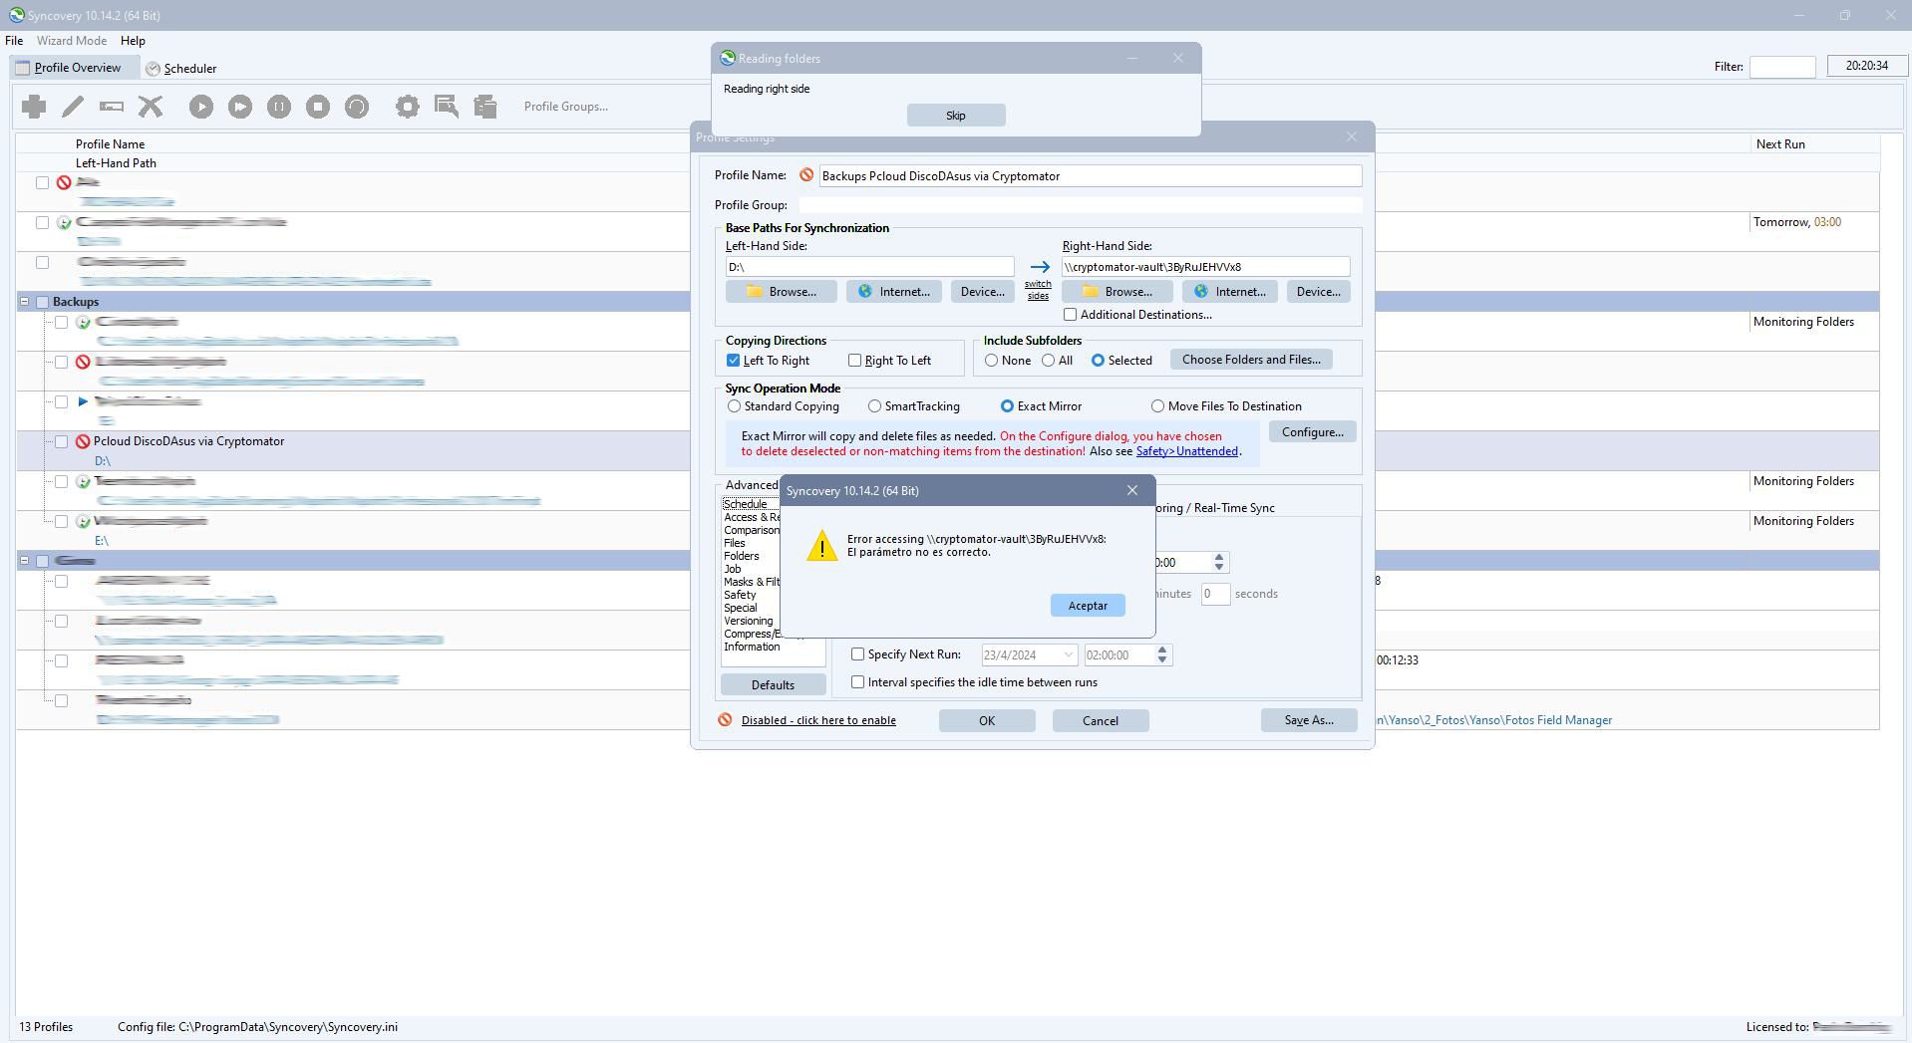The height and width of the screenshot is (1043, 1912).
Task: Click the Safety>Unattended link
Action: tap(1186, 451)
